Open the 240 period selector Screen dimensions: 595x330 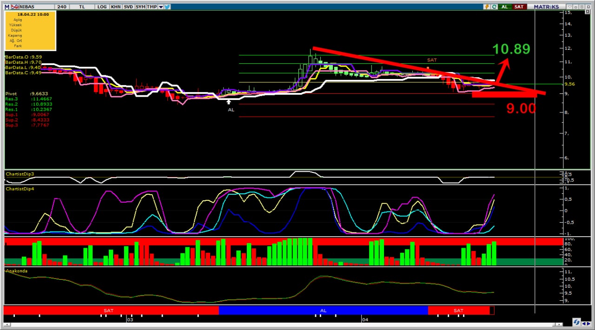[62, 7]
